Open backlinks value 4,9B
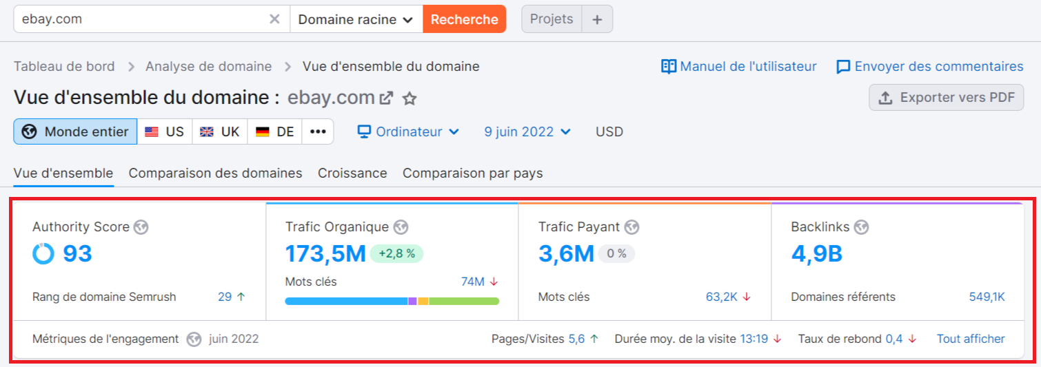Viewport: 1041px width, 367px height. (817, 254)
